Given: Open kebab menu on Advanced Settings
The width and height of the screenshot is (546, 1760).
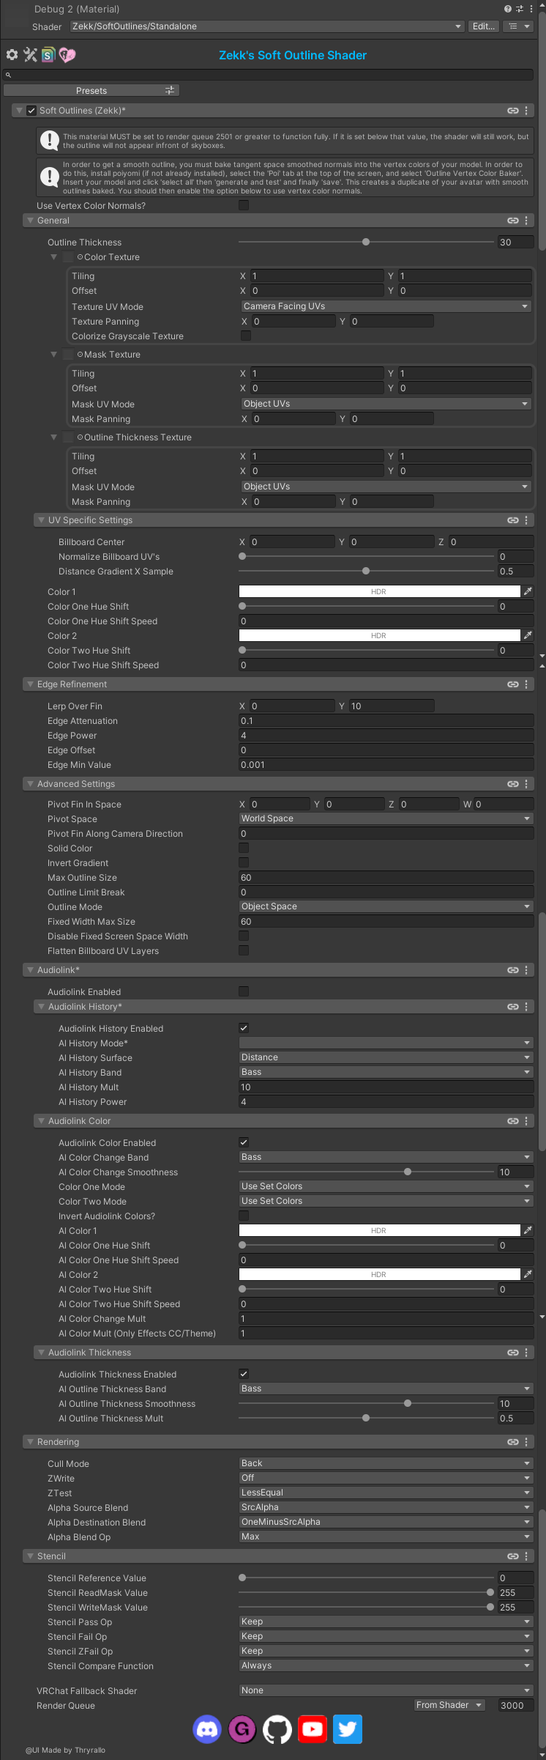Looking at the screenshot, I should (x=526, y=784).
